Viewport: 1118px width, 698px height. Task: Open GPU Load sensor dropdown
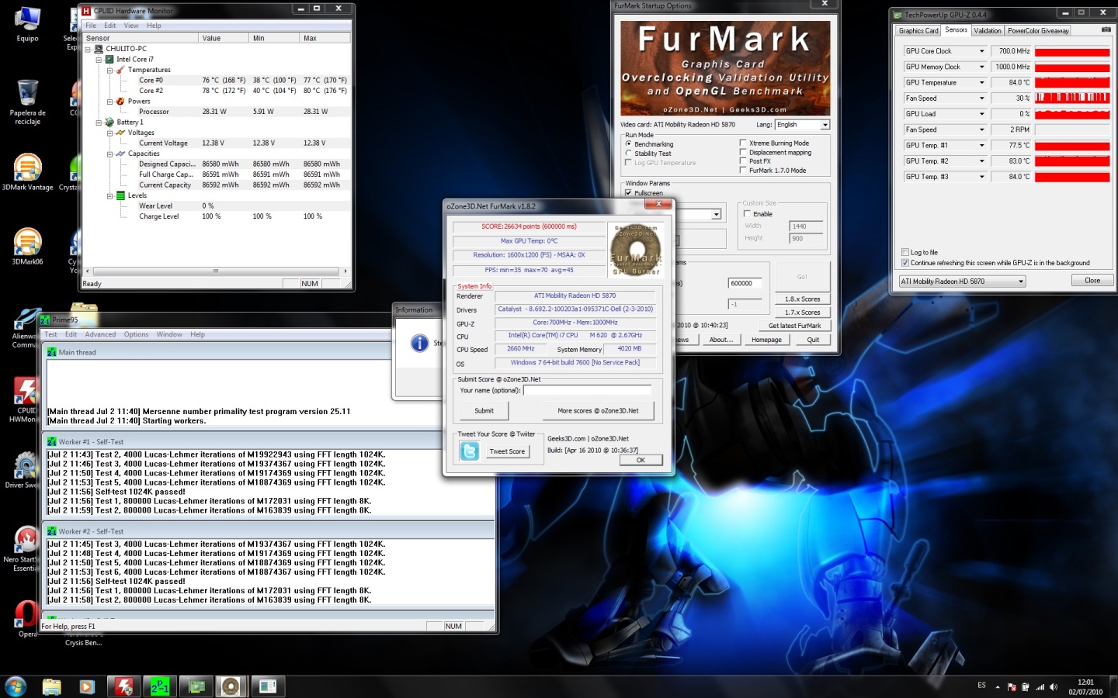click(981, 114)
